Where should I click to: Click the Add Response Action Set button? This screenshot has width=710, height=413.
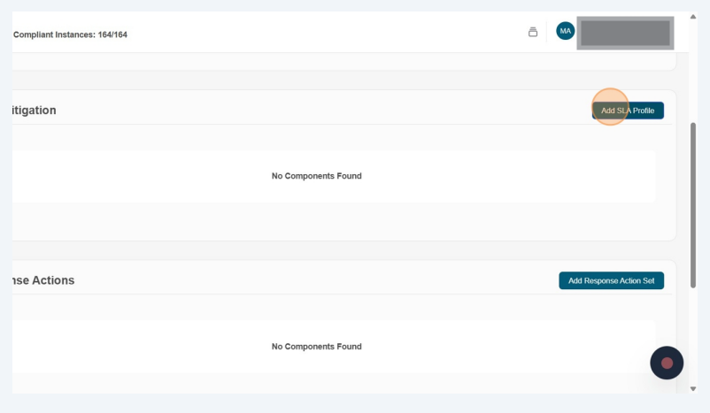pyautogui.click(x=611, y=280)
